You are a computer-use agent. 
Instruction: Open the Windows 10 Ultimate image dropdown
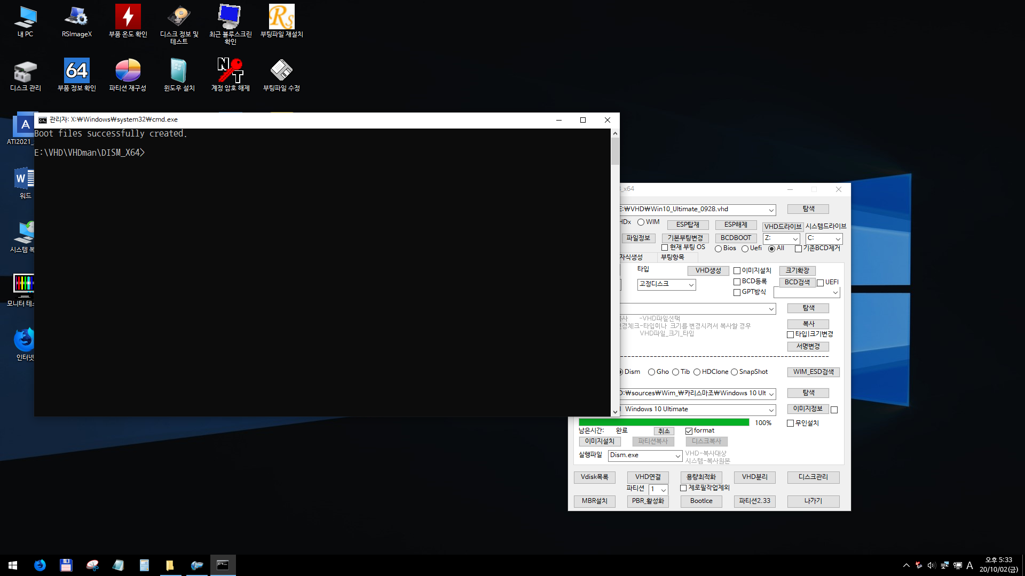[x=771, y=410]
